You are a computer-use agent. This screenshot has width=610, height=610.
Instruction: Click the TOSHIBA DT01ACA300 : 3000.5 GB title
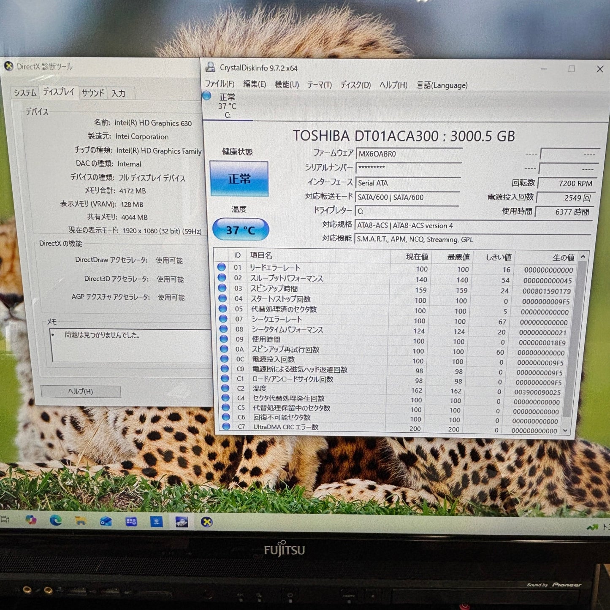point(404,136)
